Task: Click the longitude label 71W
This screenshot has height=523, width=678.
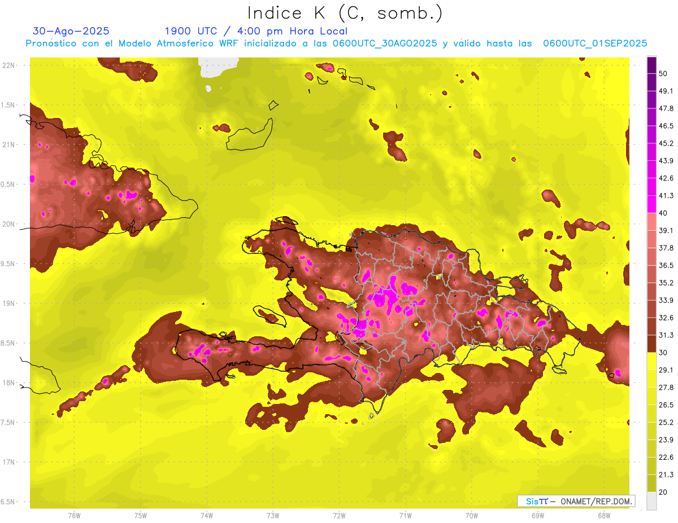Action: click(405, 515)
